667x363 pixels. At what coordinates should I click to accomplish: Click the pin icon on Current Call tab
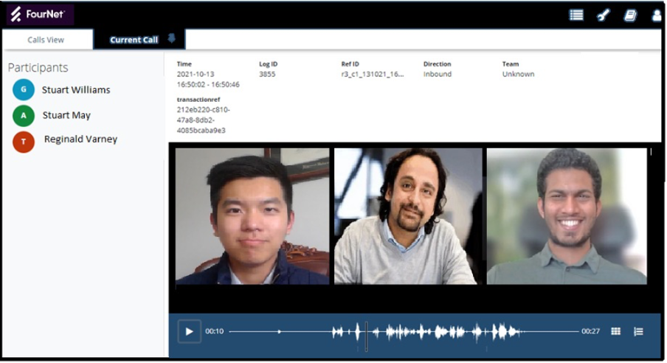click(172, 38)
